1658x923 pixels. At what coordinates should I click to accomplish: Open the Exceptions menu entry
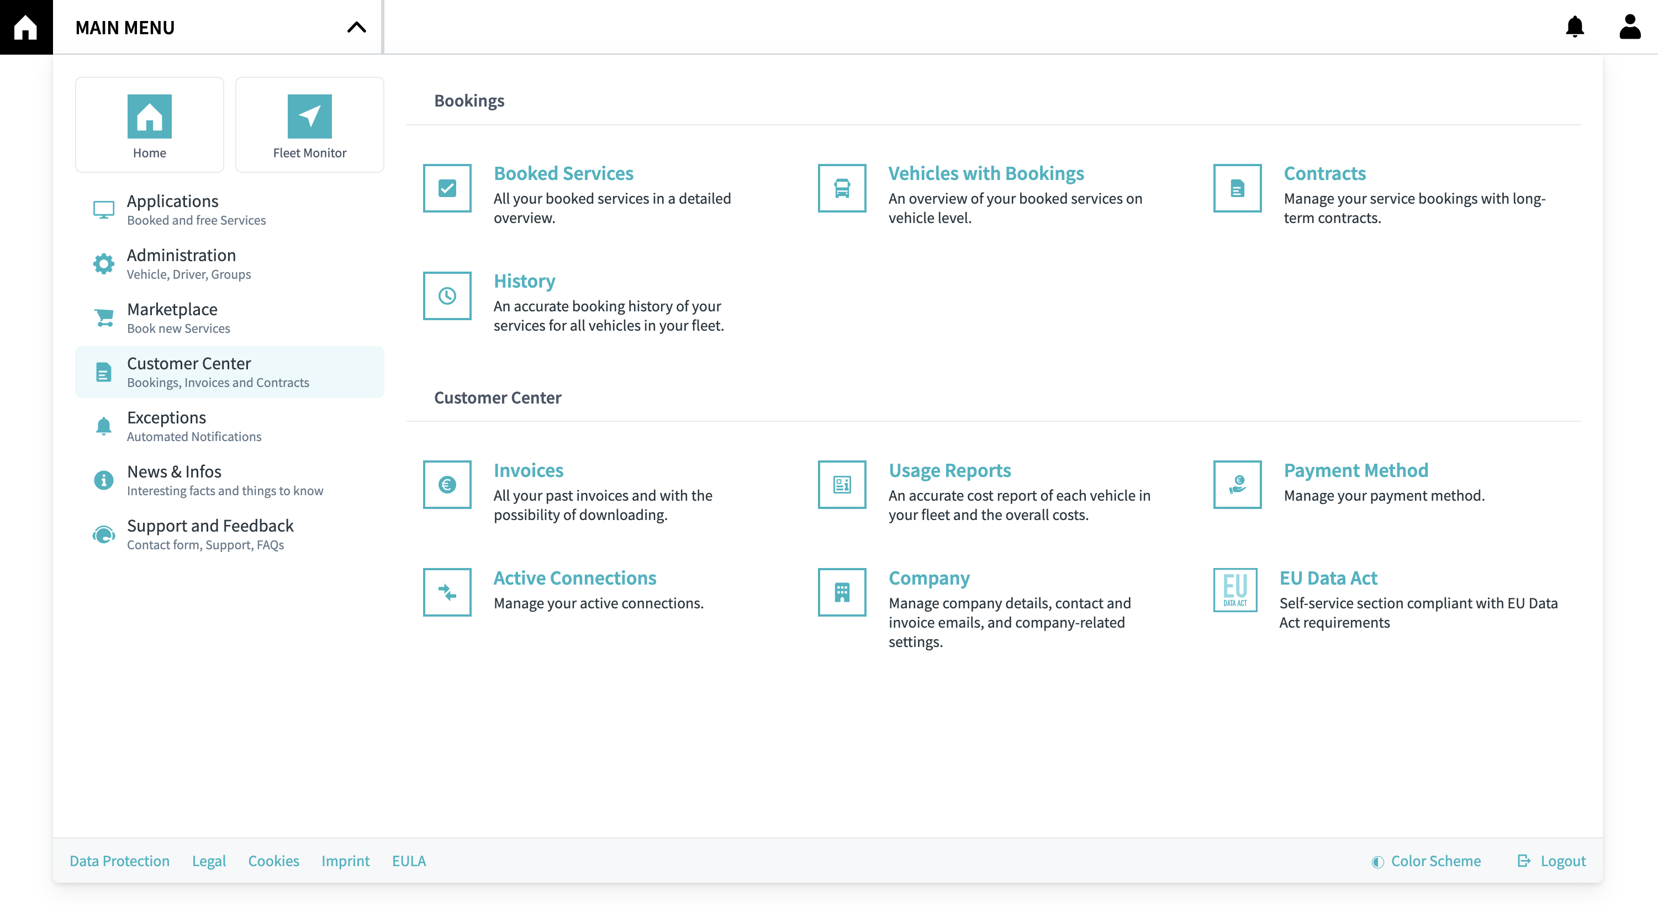click(167, 426)
